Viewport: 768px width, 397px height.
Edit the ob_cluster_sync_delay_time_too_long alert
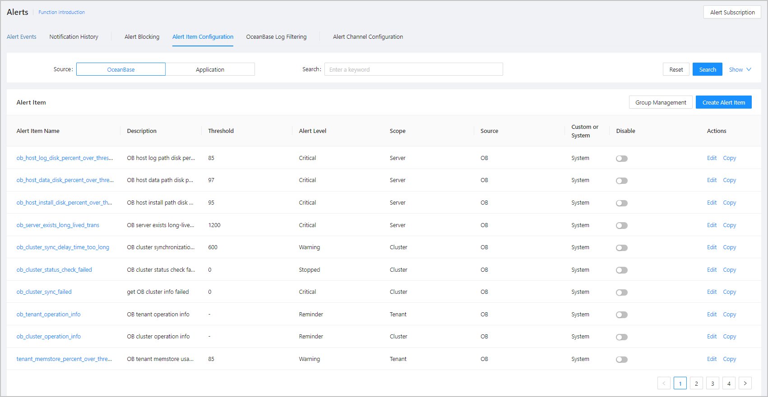click(712, 247)
